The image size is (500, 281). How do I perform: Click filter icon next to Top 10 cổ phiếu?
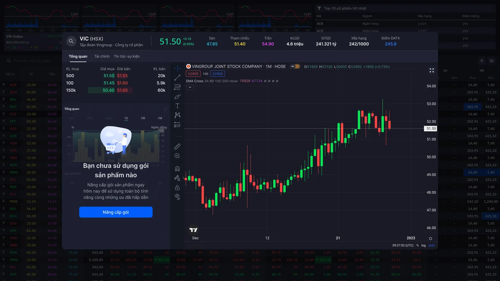pos(319,8)
